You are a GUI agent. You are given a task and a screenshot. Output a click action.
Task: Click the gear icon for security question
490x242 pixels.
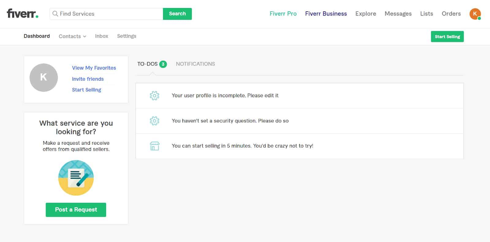coord(154,121)
